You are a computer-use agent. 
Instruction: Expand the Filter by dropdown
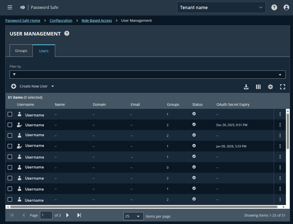coord(280,75)
